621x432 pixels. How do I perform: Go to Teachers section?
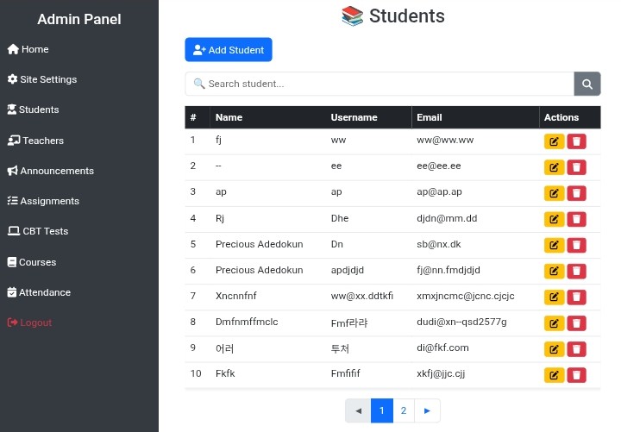pos(42,141)
